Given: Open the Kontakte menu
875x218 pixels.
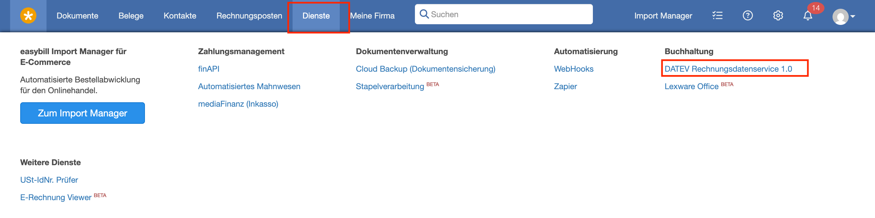Looking at the screenshot, I should (x=180, y=15).
